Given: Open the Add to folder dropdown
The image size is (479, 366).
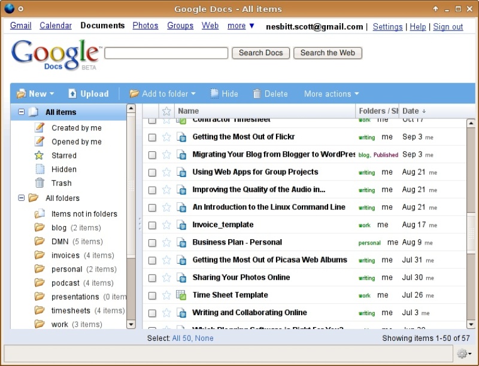Looking at the screenshot, I should pos(193,94).
